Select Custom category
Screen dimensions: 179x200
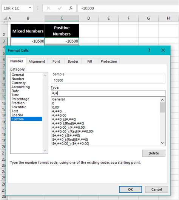tap(26, 119)
